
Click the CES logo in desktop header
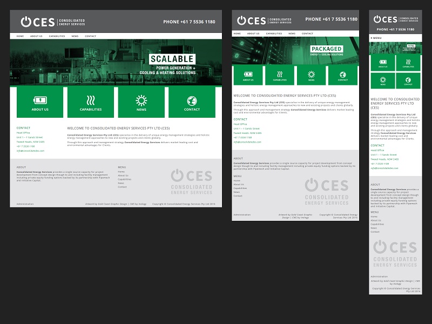coord(38,22)
